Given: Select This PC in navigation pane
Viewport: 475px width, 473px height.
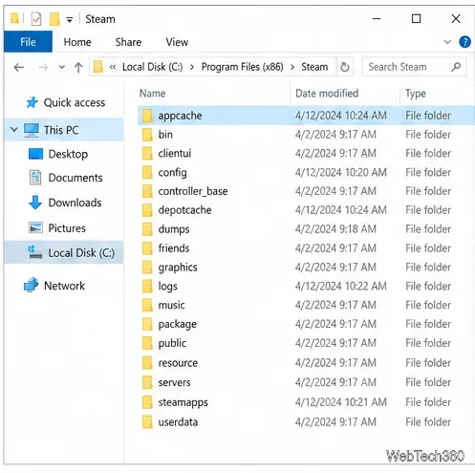Looking at the screenshot, I should [x=61, y=130].
